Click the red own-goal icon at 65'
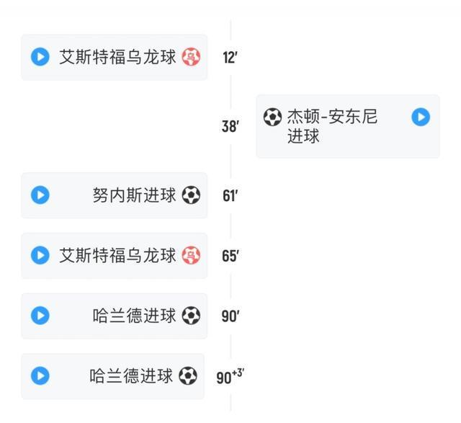 point(191,255)
